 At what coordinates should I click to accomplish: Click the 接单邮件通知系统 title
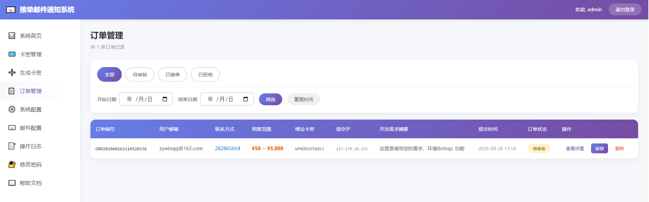[x=47, y=10]
